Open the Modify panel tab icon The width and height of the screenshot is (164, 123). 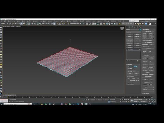point(129,27)
